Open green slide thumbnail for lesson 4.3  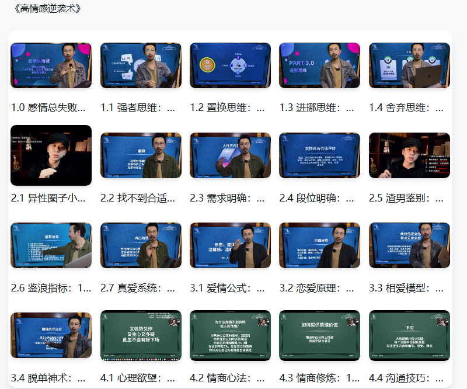click(x=319, y=335)
